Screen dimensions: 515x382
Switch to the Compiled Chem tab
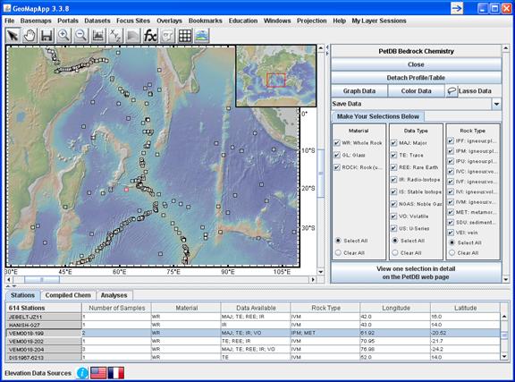[68, 295]
